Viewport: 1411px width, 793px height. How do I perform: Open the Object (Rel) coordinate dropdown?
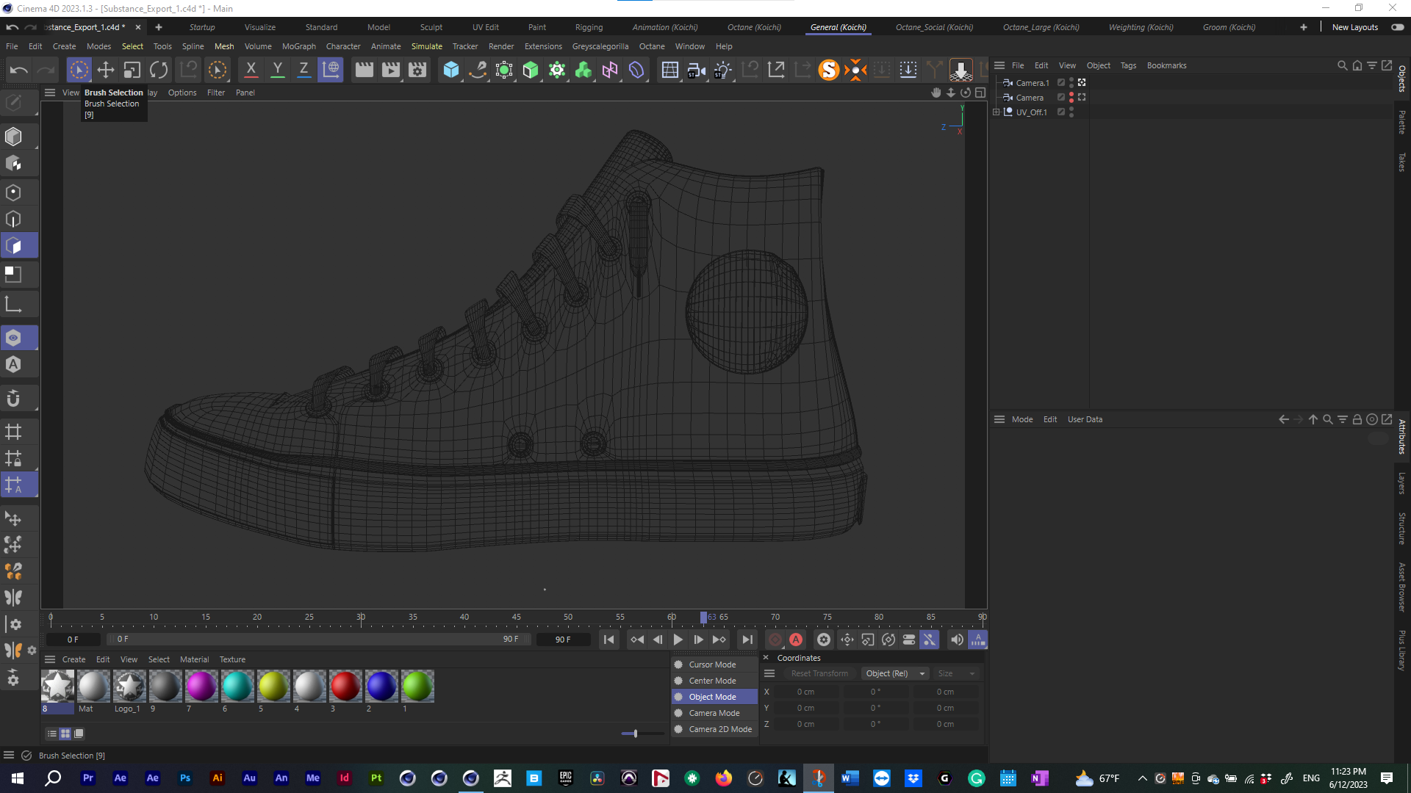click(894, 673)
